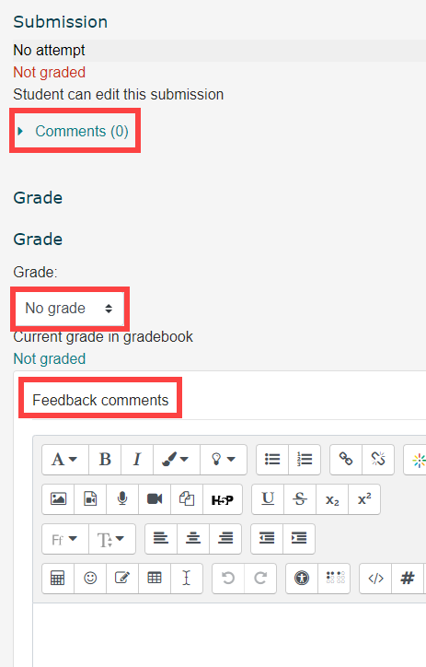Insert an image into feedback
This screenshot has width=426, height=667.
pyautogui.click(x=58, y=498)
